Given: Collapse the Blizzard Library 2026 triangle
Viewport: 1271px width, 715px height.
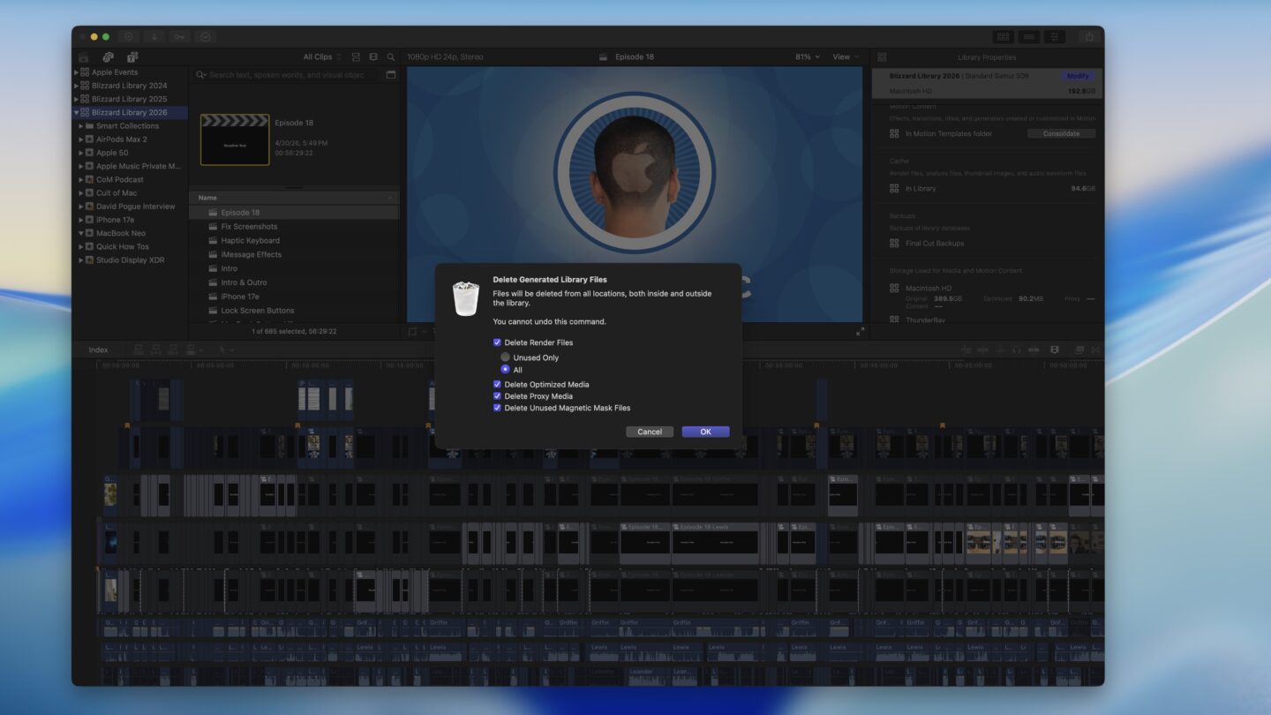Looking at the screenshot, I should coord(76,113).
